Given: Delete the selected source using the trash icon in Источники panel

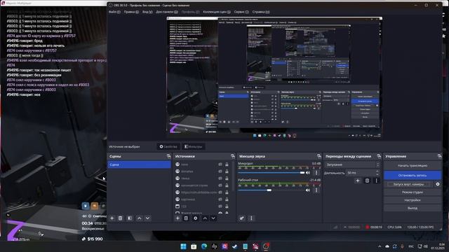Looking at the screenshot, I should click(186, 218).
